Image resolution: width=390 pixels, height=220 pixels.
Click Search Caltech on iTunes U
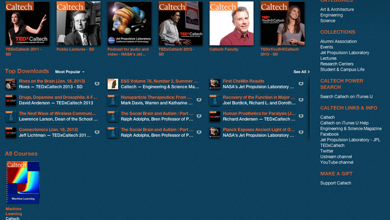point(346,97)
